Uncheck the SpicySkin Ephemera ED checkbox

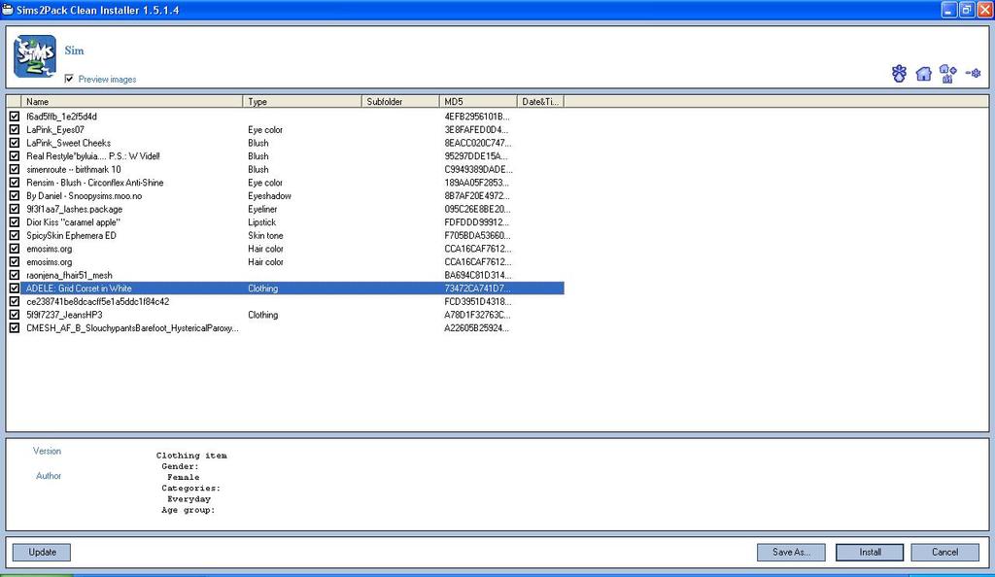[x=15, y=236]
